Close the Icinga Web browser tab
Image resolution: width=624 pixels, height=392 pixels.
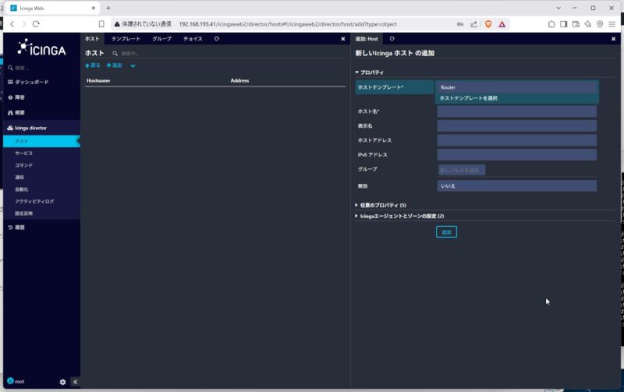tap(94, 8)
